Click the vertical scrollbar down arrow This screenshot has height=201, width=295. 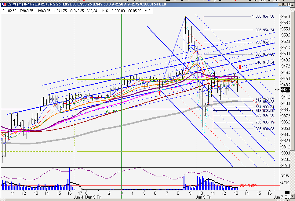coord(293,196)
